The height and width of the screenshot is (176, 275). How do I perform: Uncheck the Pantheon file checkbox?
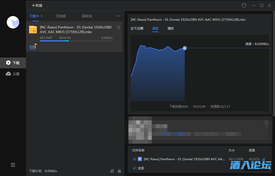pyautogui.click(x=134, y=159)
